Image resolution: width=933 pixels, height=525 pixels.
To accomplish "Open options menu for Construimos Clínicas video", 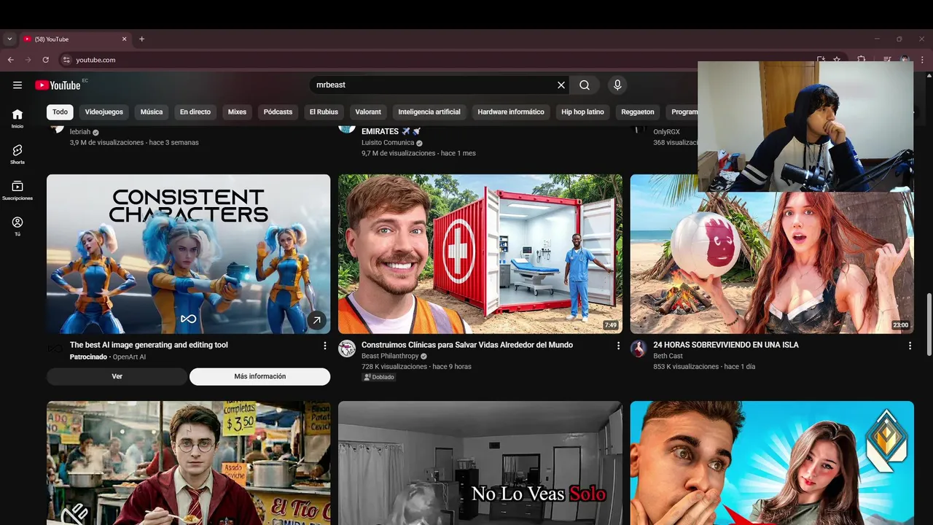I will (x=618, y=346).
